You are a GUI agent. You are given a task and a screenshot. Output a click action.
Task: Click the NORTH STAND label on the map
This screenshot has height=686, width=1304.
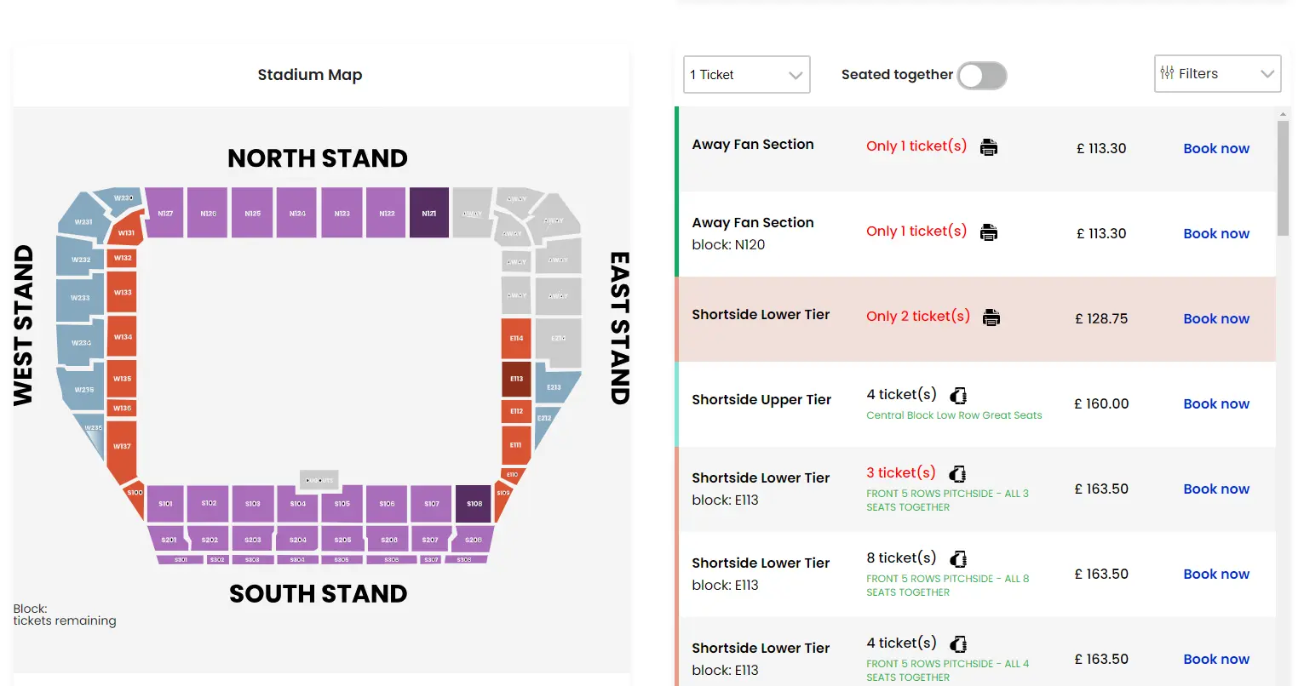pos(317,158)
